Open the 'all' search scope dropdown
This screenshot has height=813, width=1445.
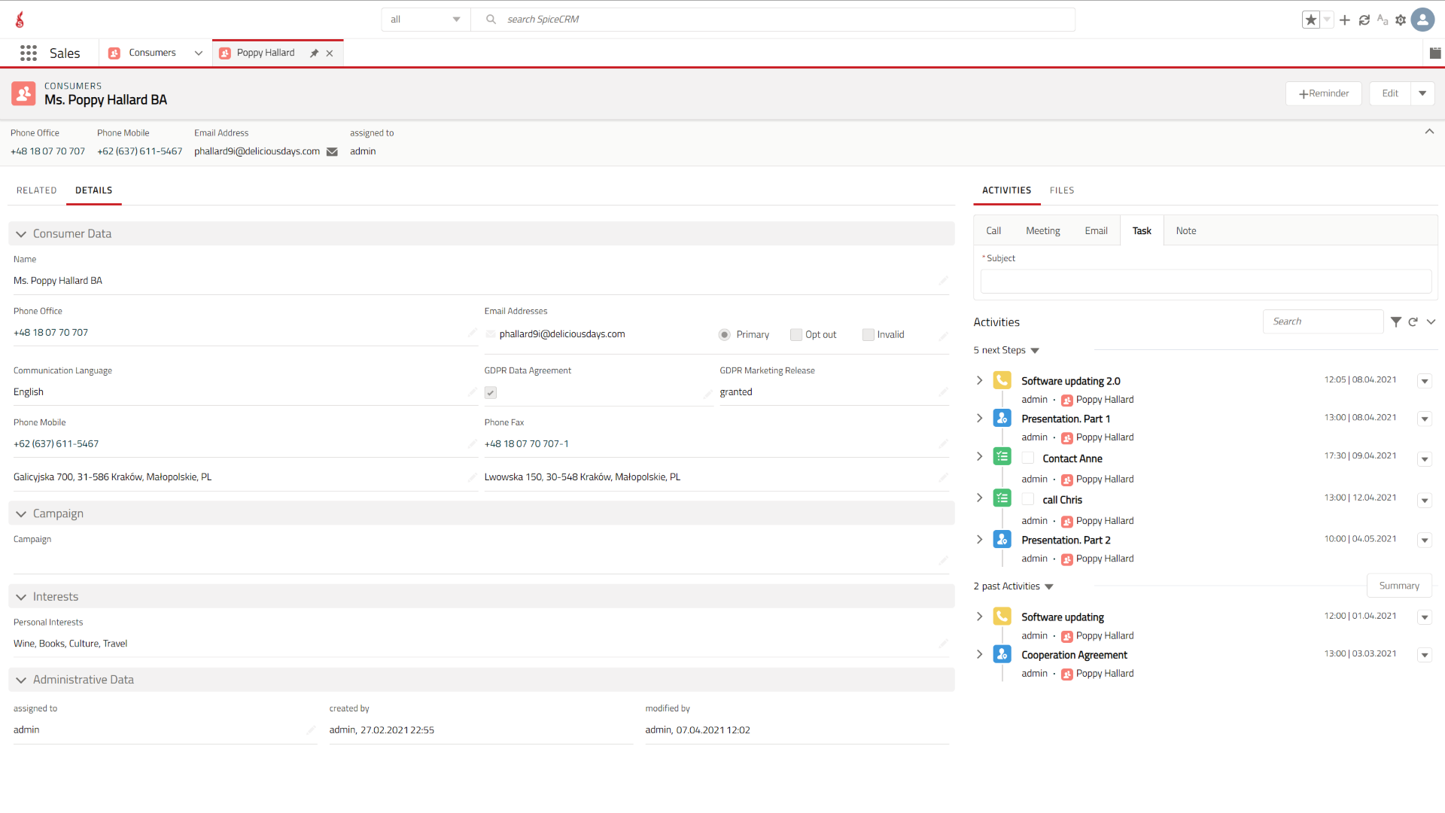(x=426, y=20)
